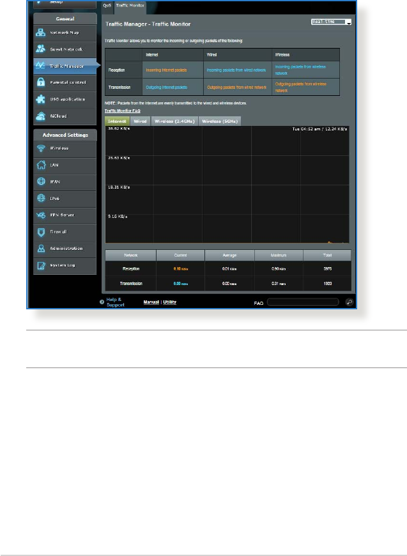Select the Traffic Monitor tab

pos(130,6)
